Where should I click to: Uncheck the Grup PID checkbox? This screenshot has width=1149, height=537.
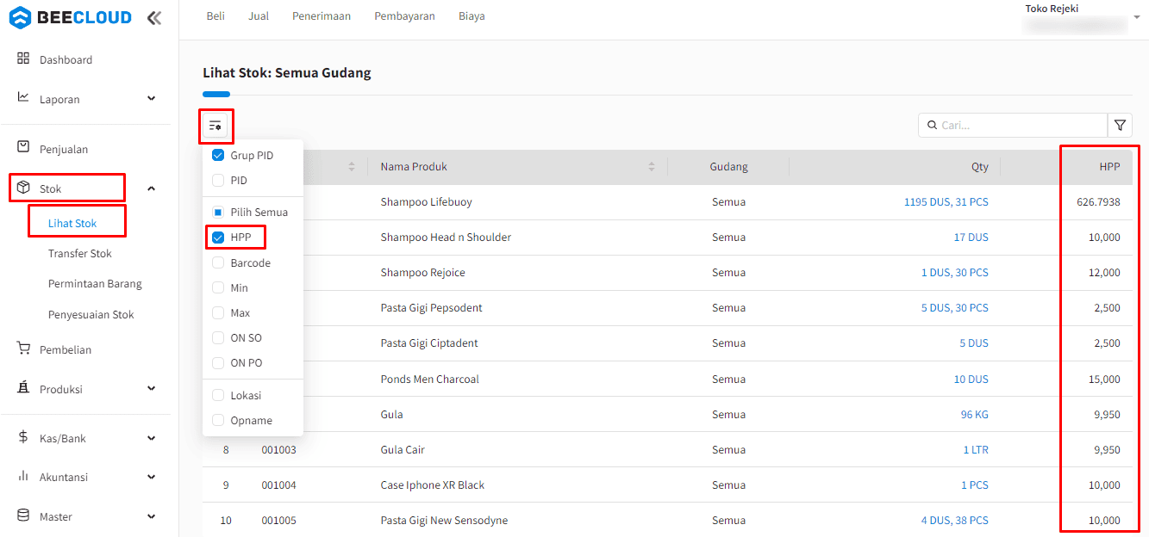(x=218, y=156)
